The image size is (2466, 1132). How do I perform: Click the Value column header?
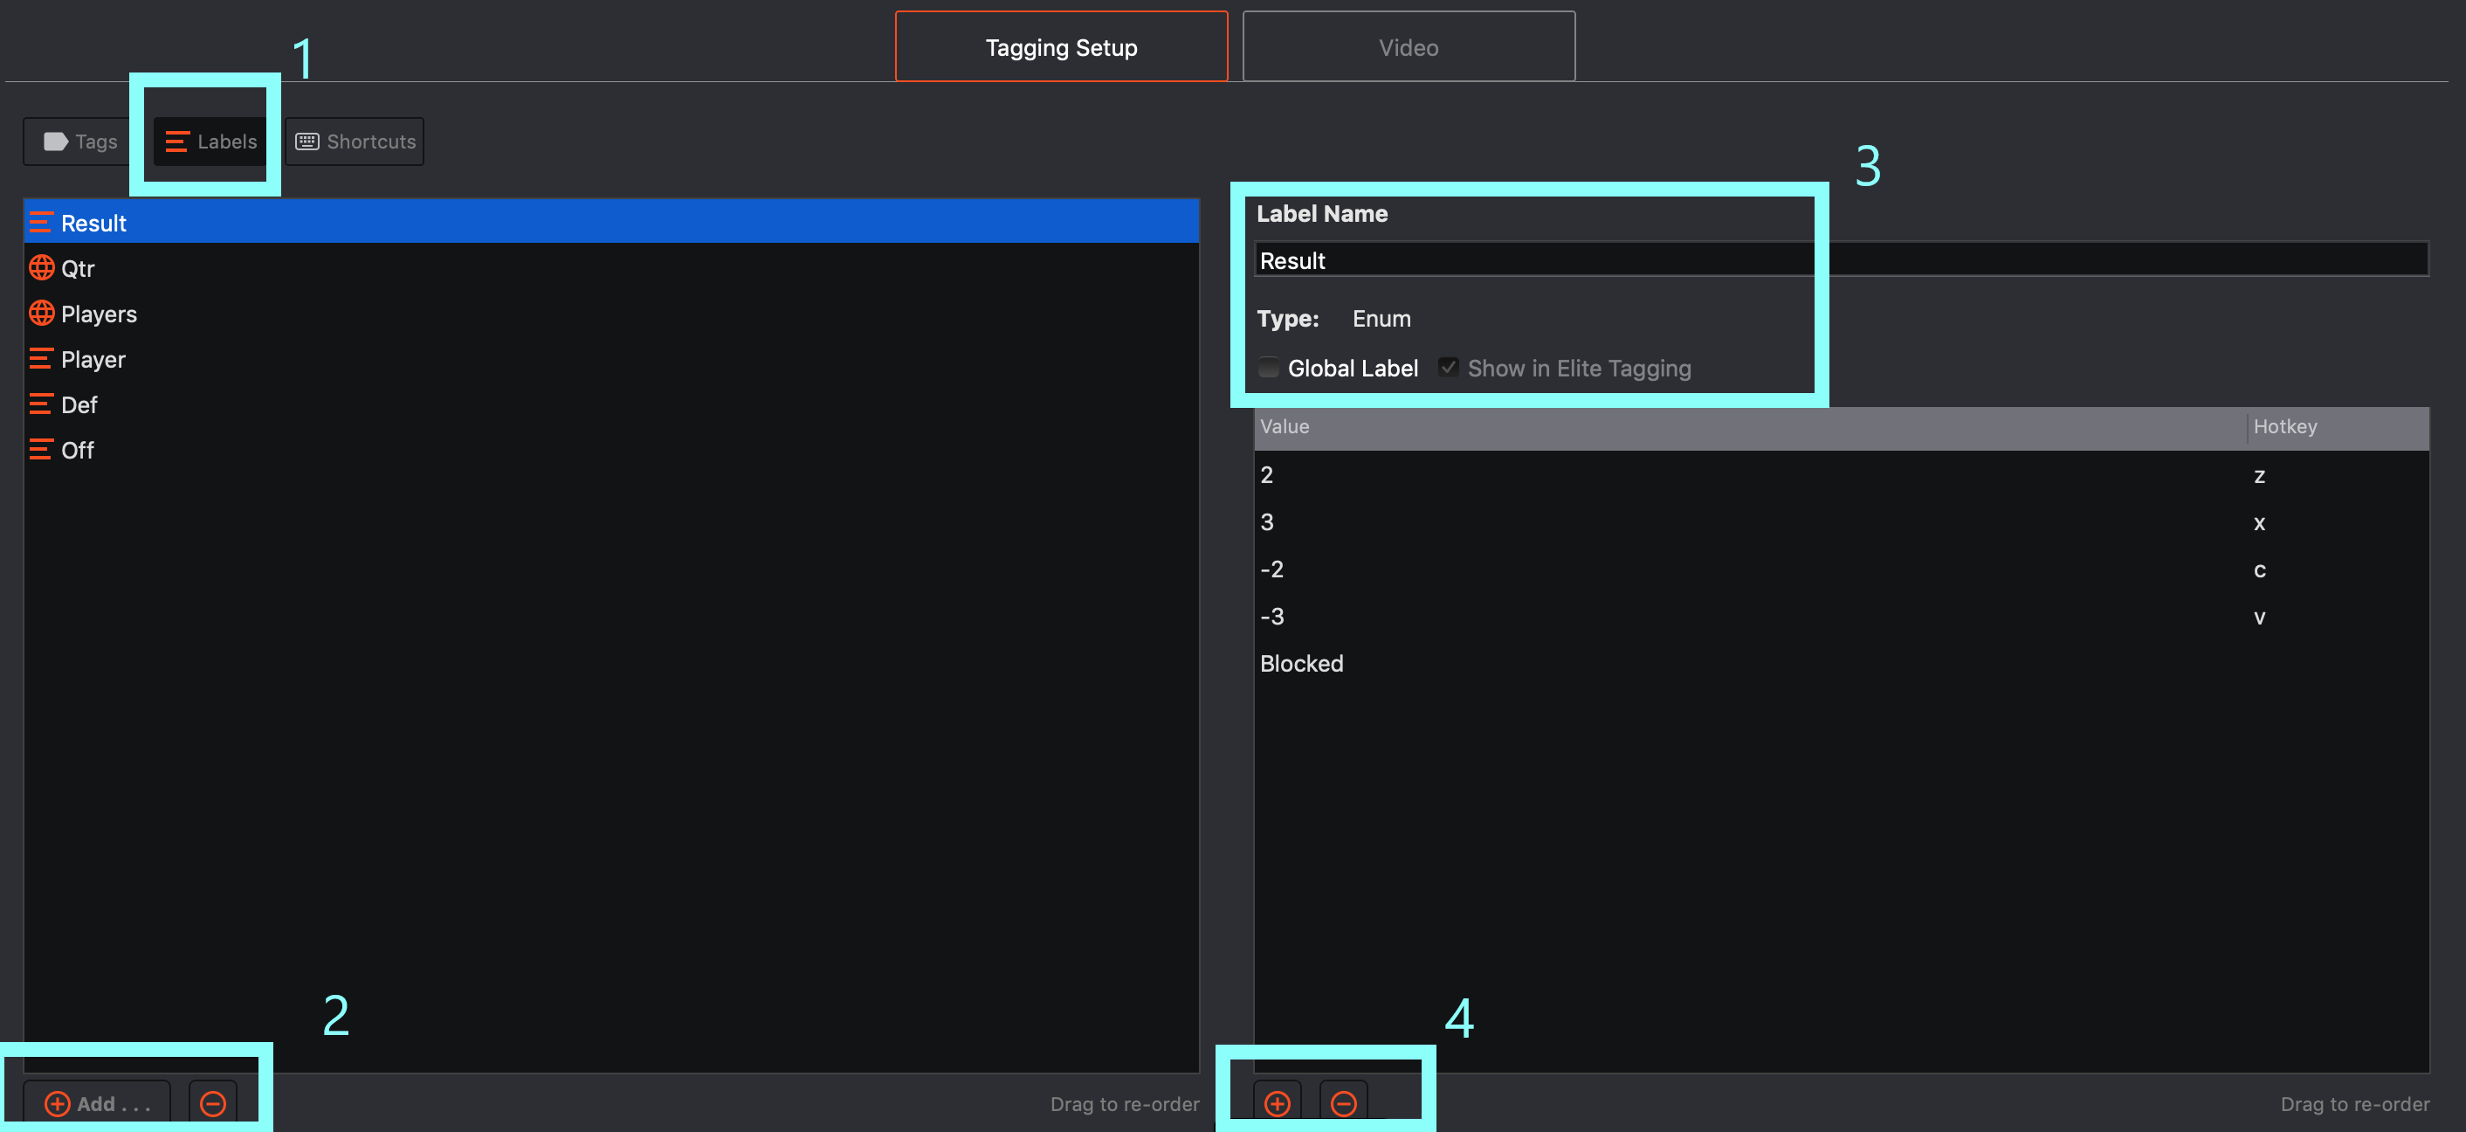[x=1750, y=427]
